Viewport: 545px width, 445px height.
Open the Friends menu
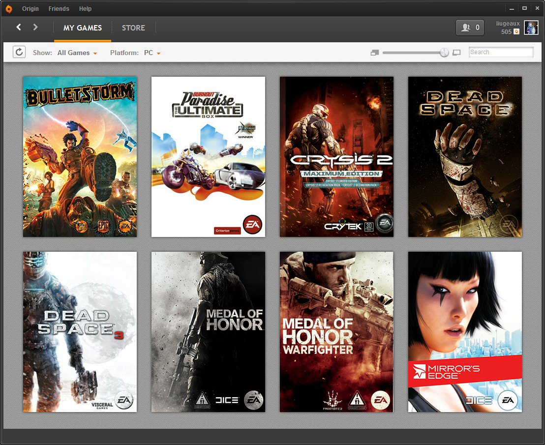(59, 9)
